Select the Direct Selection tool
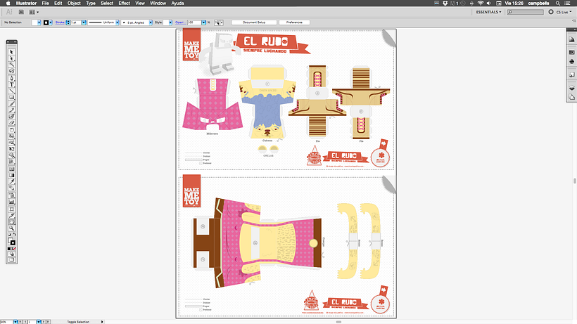577x324 pixels. 11,58
